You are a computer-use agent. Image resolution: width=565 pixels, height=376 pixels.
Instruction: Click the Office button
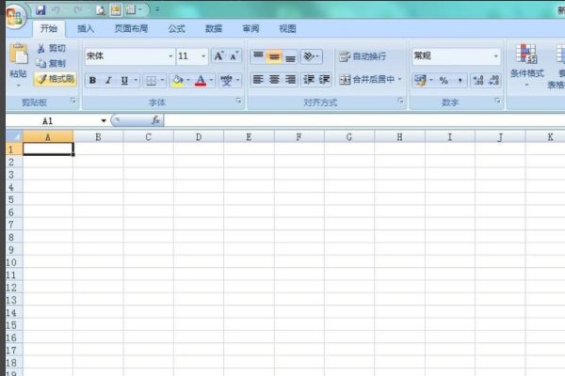(14, 16)
